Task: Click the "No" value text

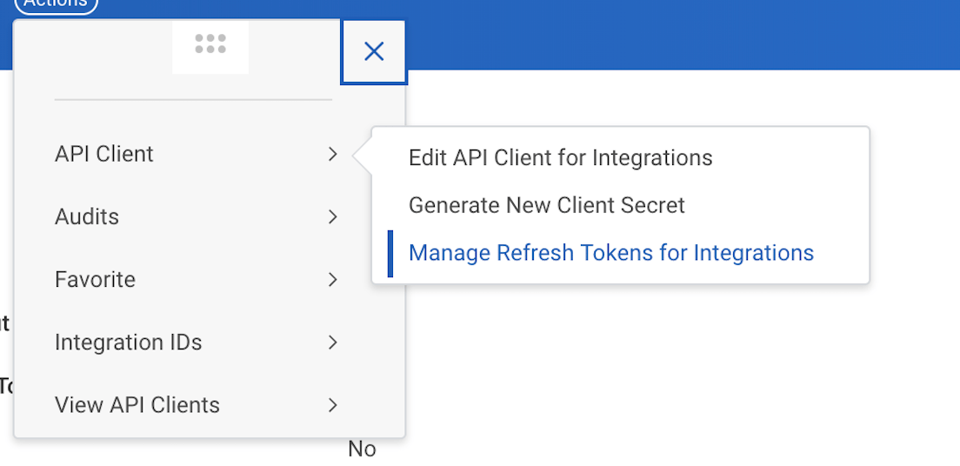Action: 362,449
